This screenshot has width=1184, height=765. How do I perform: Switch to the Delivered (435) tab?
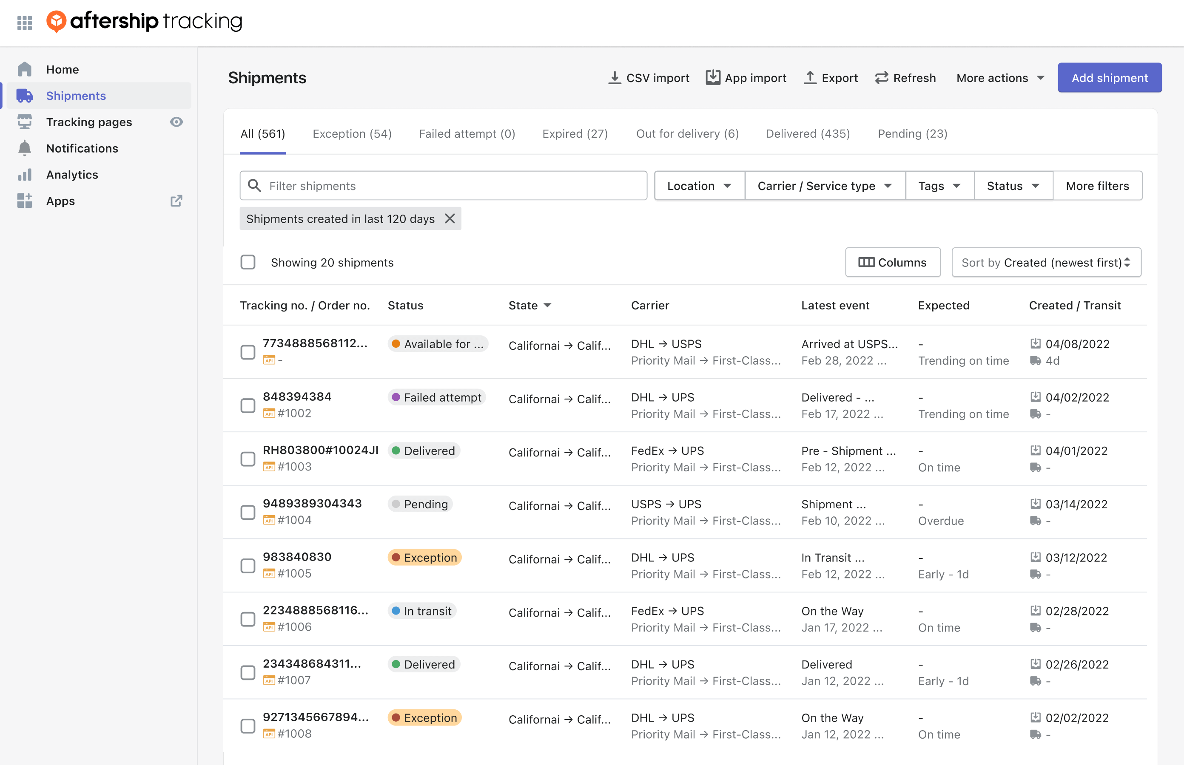point(807,134)
